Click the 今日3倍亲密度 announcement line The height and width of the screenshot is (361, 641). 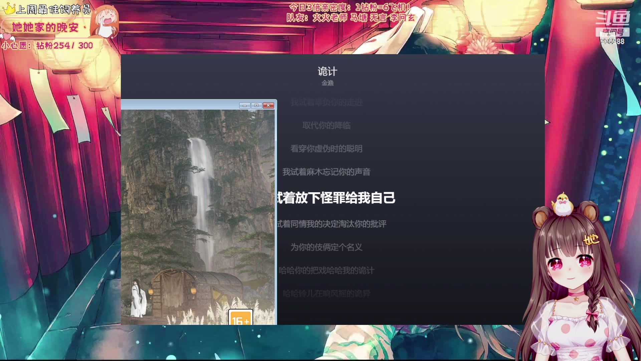(x=349, y=7)
